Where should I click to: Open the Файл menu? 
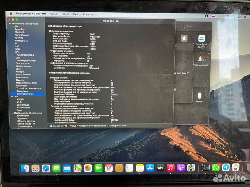[x=53, y=14]
